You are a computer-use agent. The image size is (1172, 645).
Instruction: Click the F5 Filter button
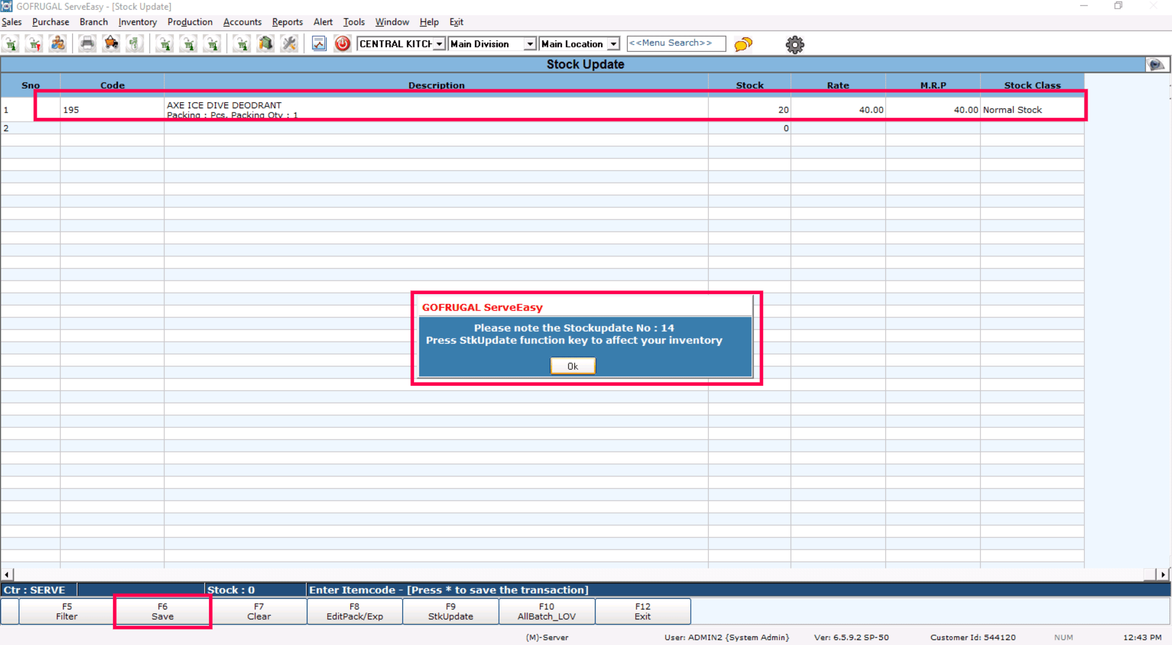[67, 611]
